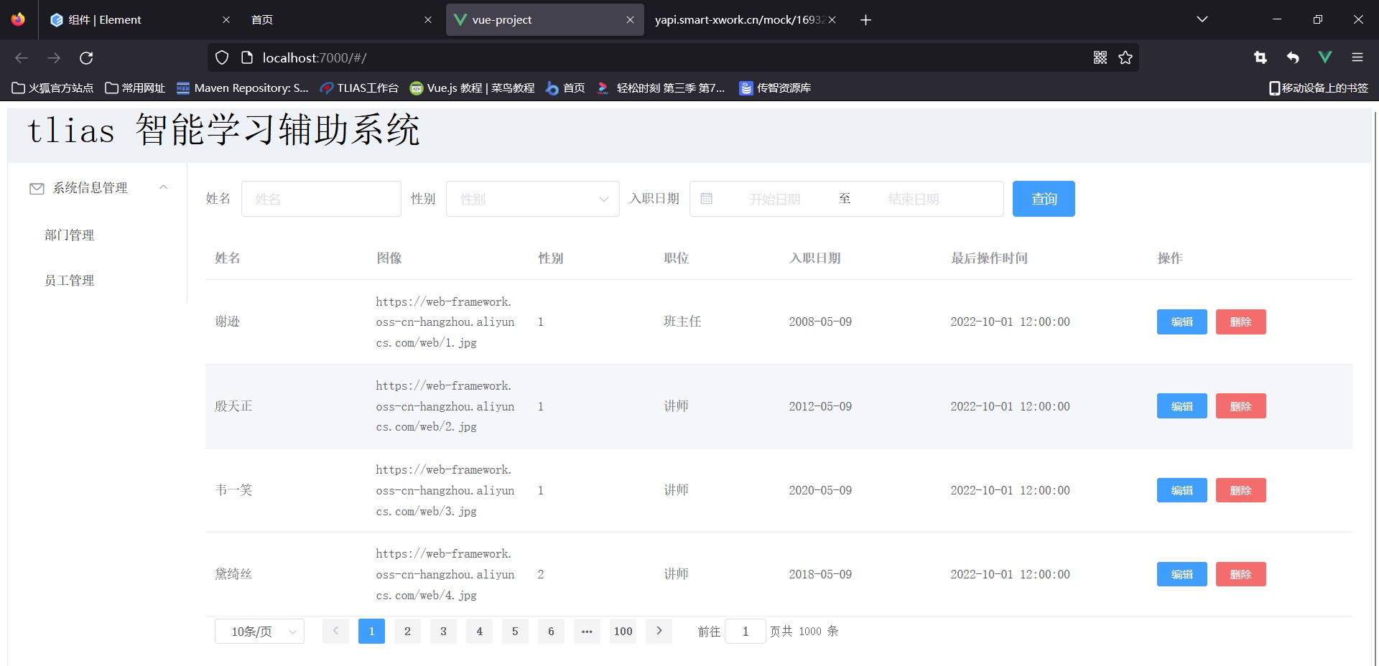Edit the employee 谢逊 row
The width and height of the screenshot is (1379, 666).
pos(1181,322)
